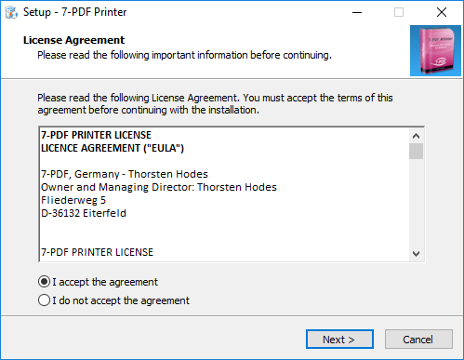Image resolution: width=464 pixels, height=360 pixels.
Task: Click the 'I do not accept the agreement' label
Action: point(121,300)
